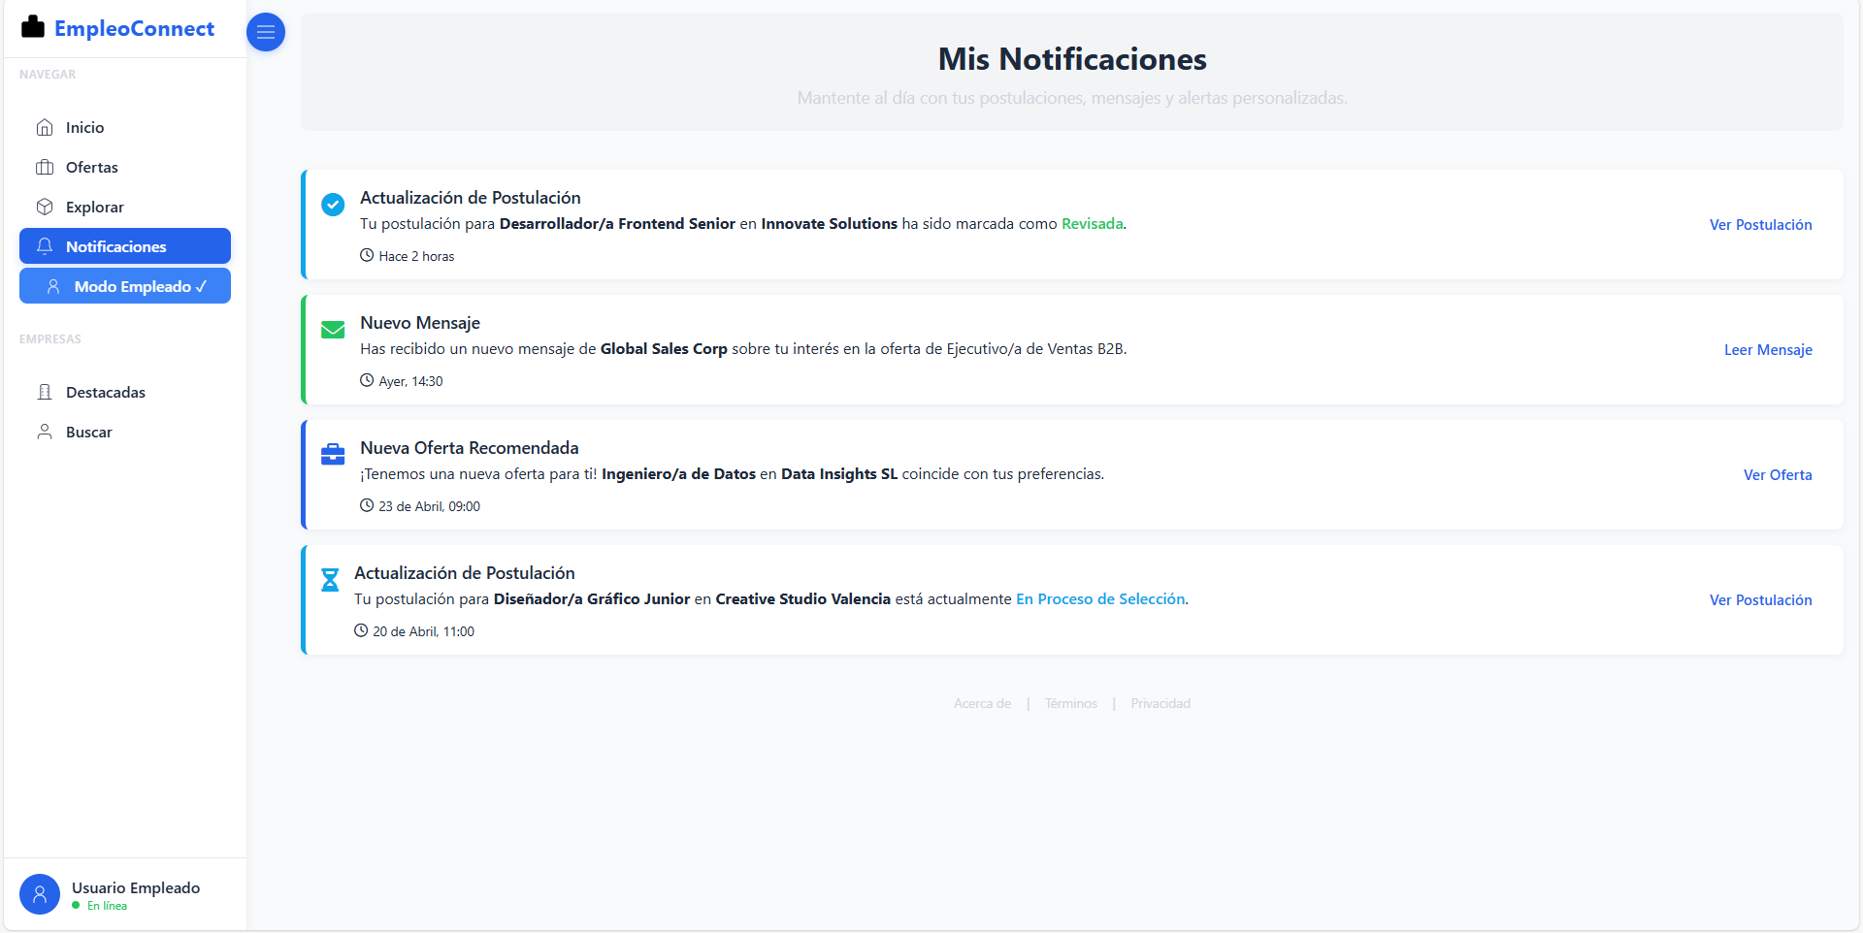
Task: Open the Privacidad footer link
Action: click(x=1160, y=704)
